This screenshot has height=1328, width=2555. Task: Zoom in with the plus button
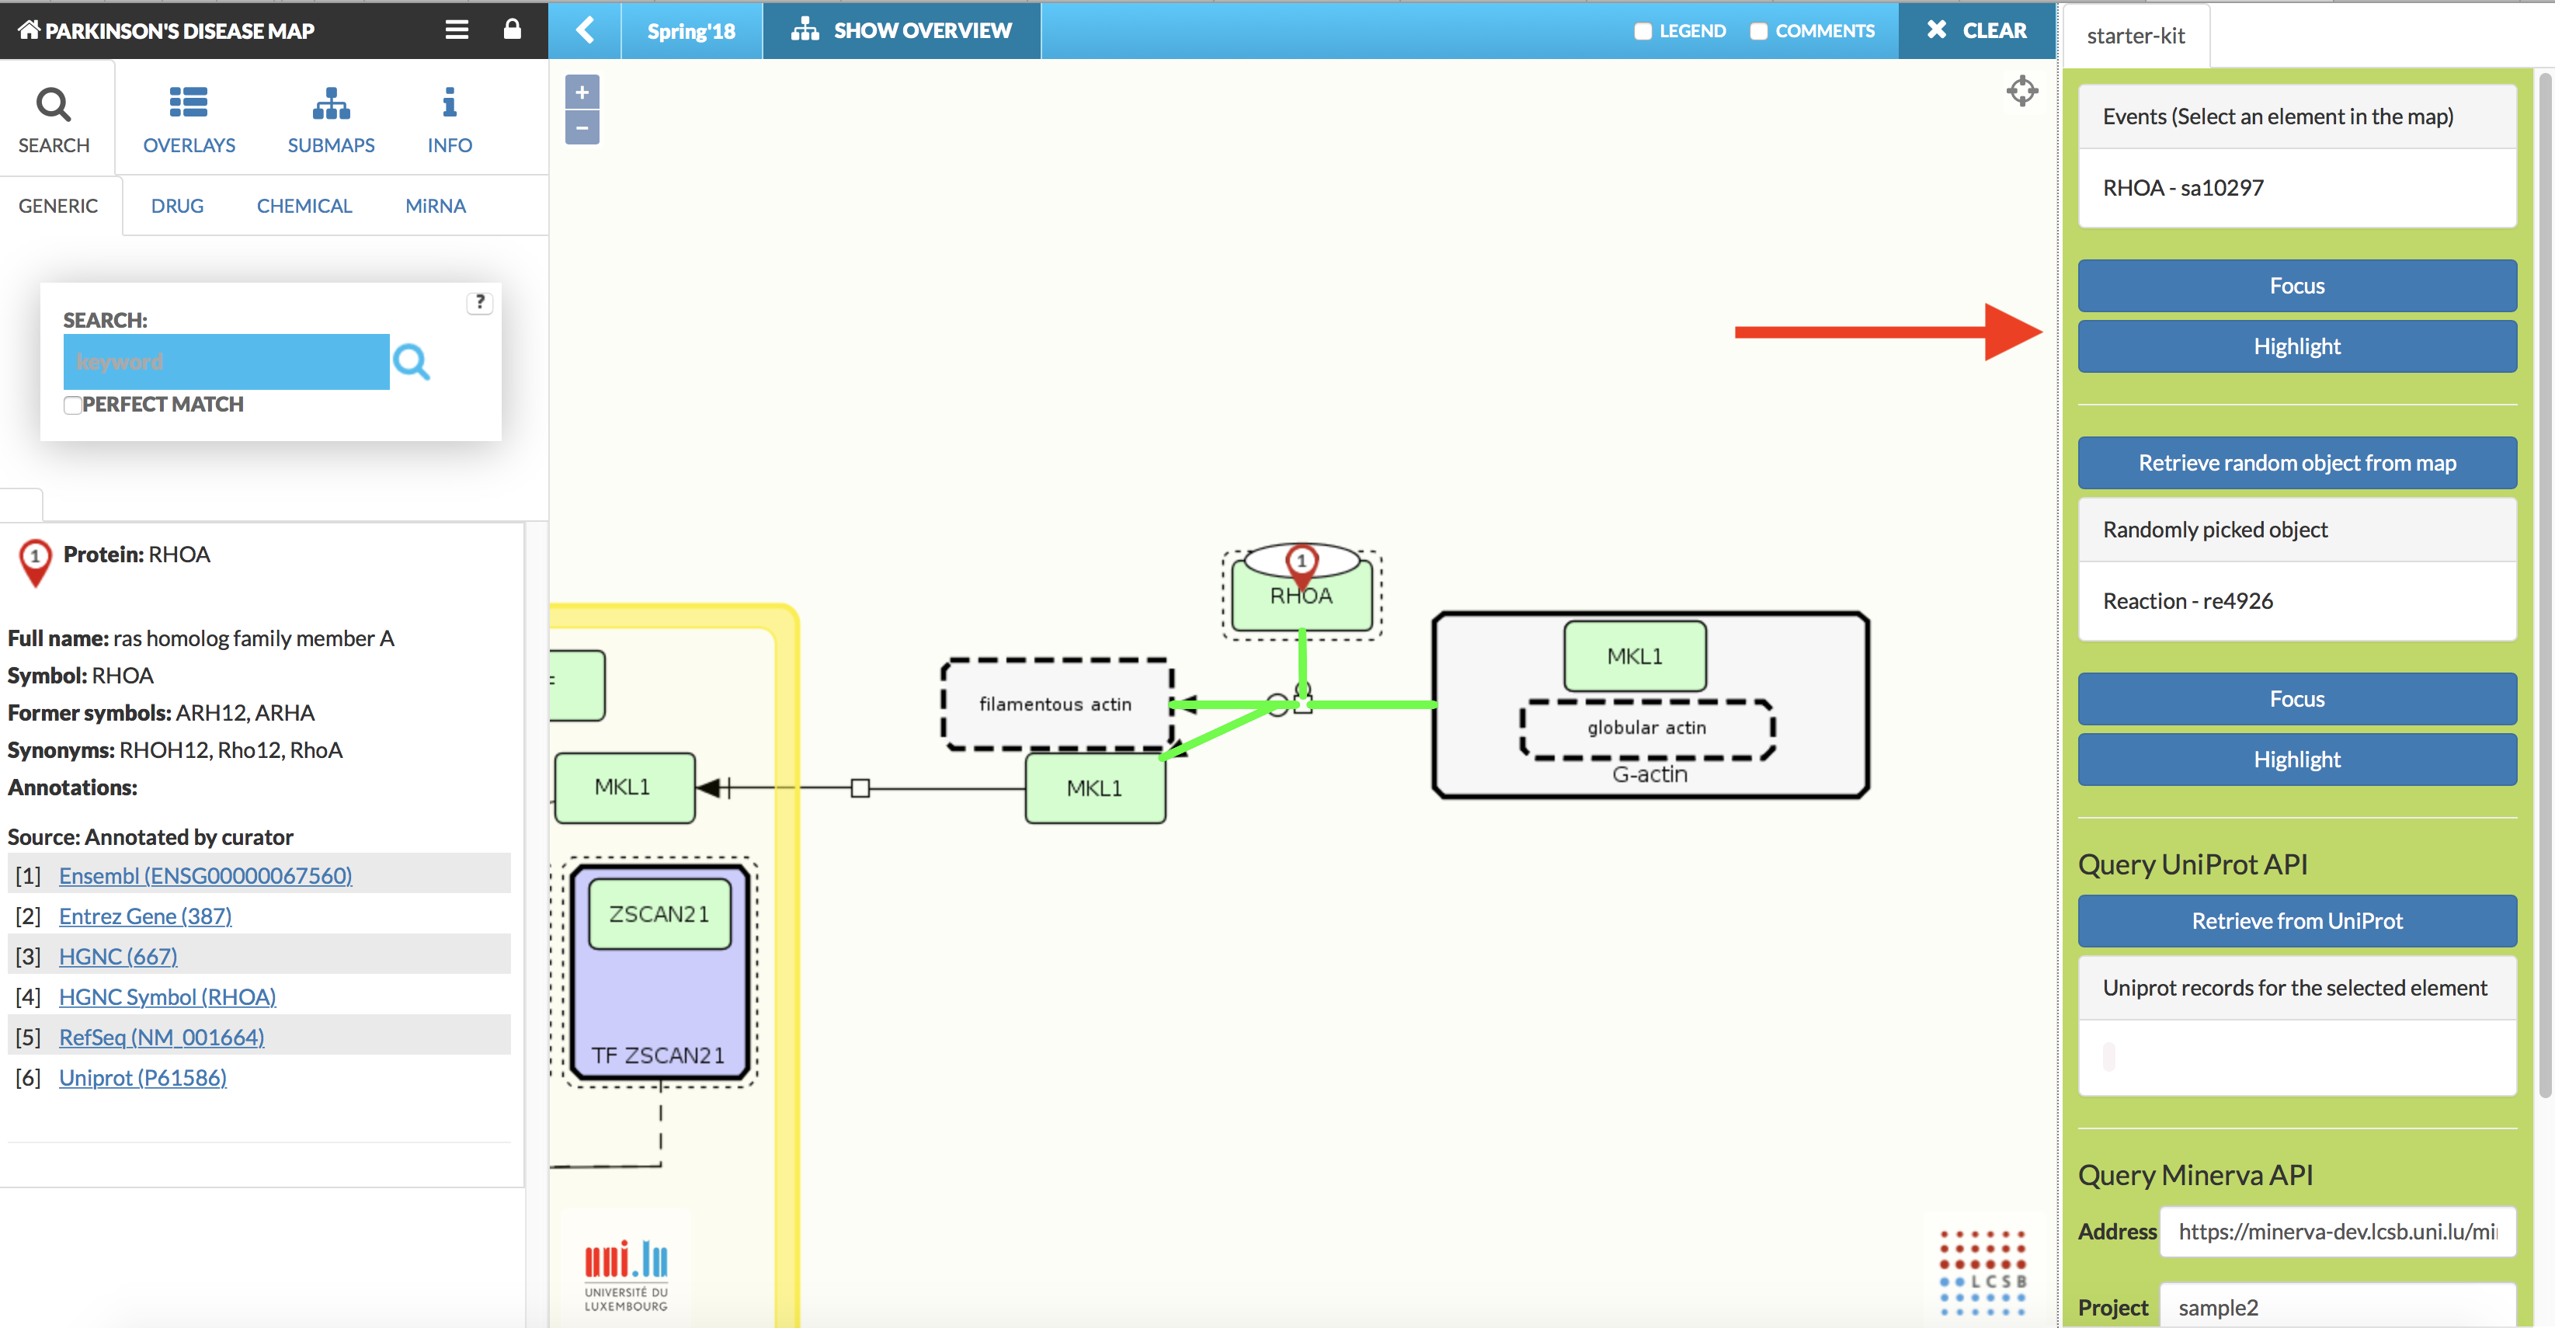coord(582,92)
